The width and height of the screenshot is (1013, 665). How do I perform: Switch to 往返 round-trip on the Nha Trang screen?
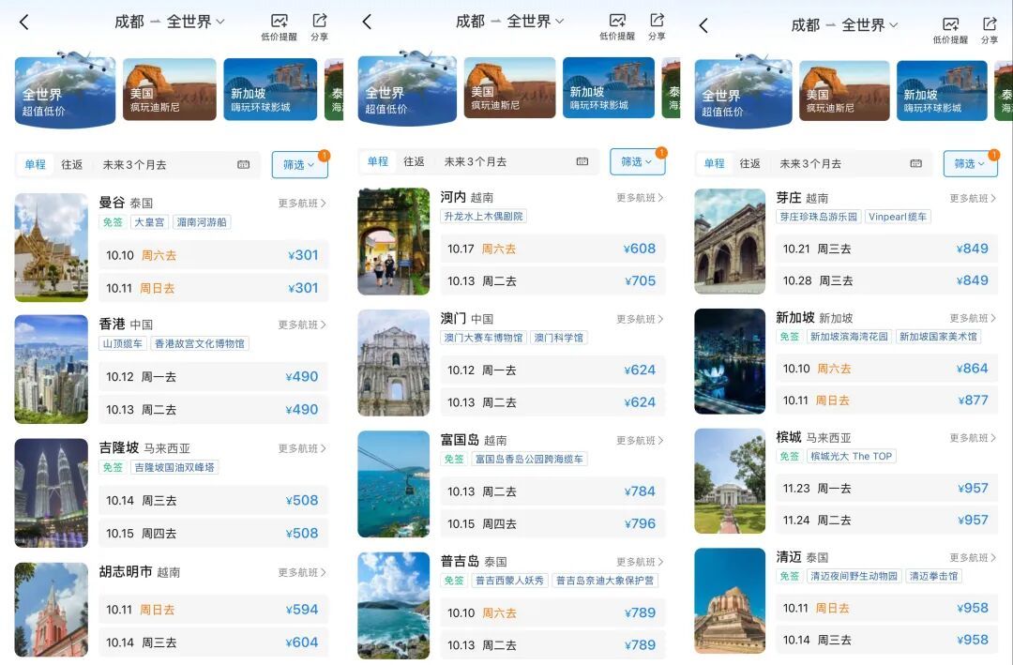coord(750,163)
